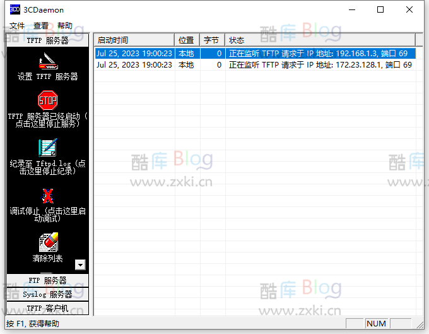Select the row listening on 172.23.128.1
The image size is (429, 334).
point(256,65)
